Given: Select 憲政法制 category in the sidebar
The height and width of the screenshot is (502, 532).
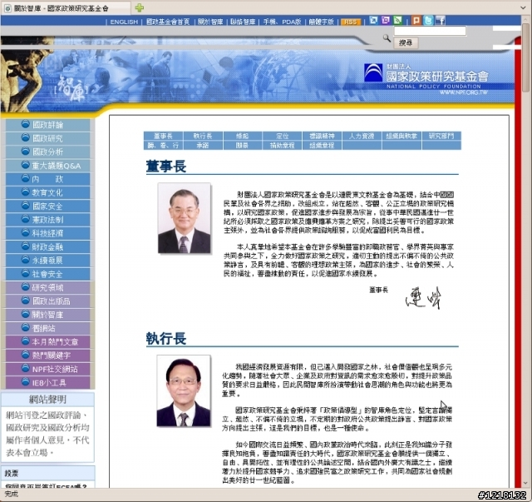Looking at the screenshot, I should tap(47, 220).
